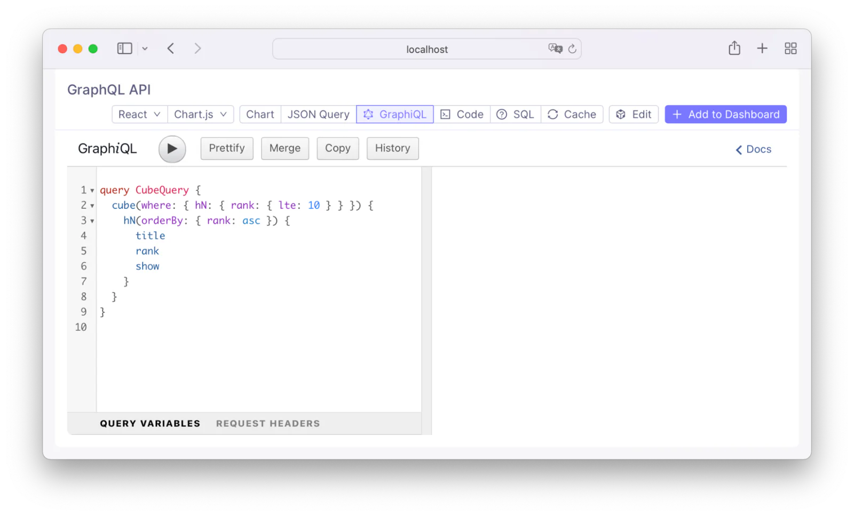Click the Copy query button

tap(338, 148)
